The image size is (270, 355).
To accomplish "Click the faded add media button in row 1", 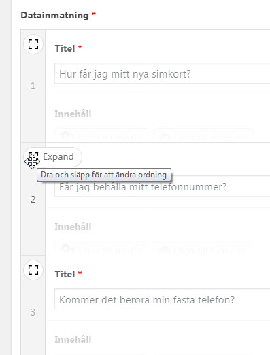I will [x=101, y=135].
